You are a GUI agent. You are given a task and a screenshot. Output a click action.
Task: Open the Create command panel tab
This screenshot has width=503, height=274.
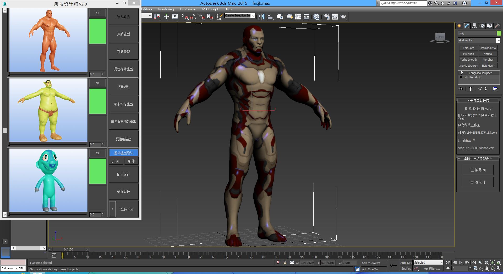459,26
